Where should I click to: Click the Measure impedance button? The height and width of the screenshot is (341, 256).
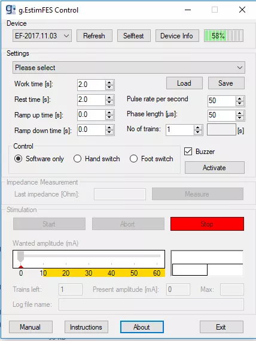coord(197,194)
